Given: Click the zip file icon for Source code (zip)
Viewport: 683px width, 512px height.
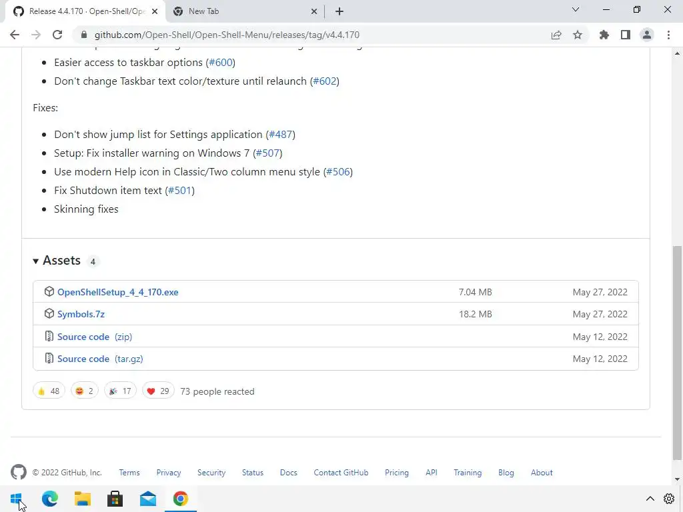Looking at the screenshot, I should [x=49, y=336].
